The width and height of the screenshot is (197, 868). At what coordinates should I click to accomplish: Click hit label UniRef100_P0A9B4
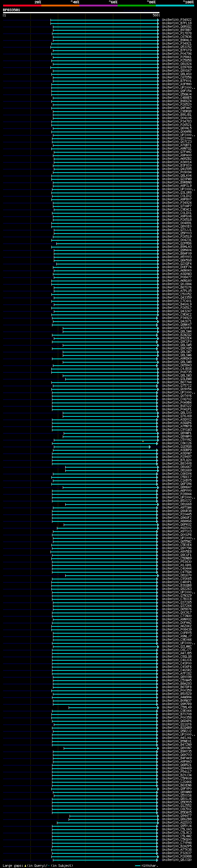(176, 403)
